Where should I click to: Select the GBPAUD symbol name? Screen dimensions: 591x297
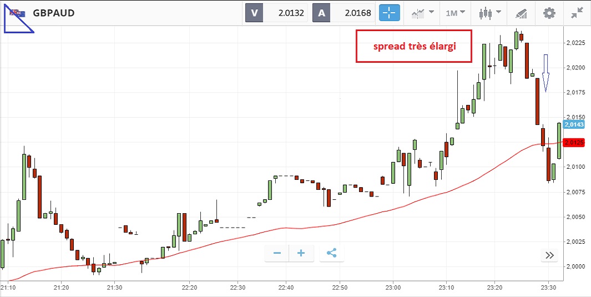tap(54, 13)
